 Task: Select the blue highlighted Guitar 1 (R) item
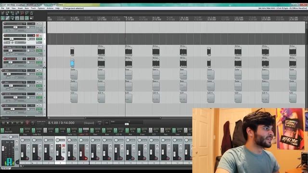point(72,63)
